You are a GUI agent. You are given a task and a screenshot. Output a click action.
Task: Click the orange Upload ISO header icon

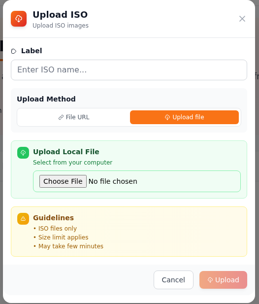(x=19, y=19)
